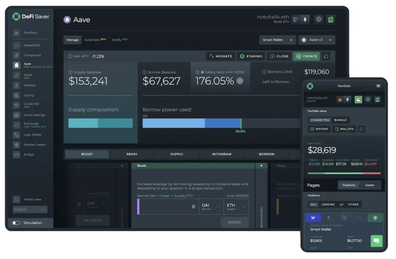This screenshot has width=396, height=259.
Task: Open the green calendar icon in desktop header
Action: point(330,19)
